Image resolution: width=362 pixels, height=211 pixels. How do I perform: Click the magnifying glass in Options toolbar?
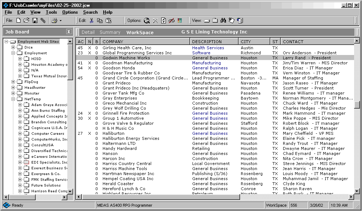[147, 20]
